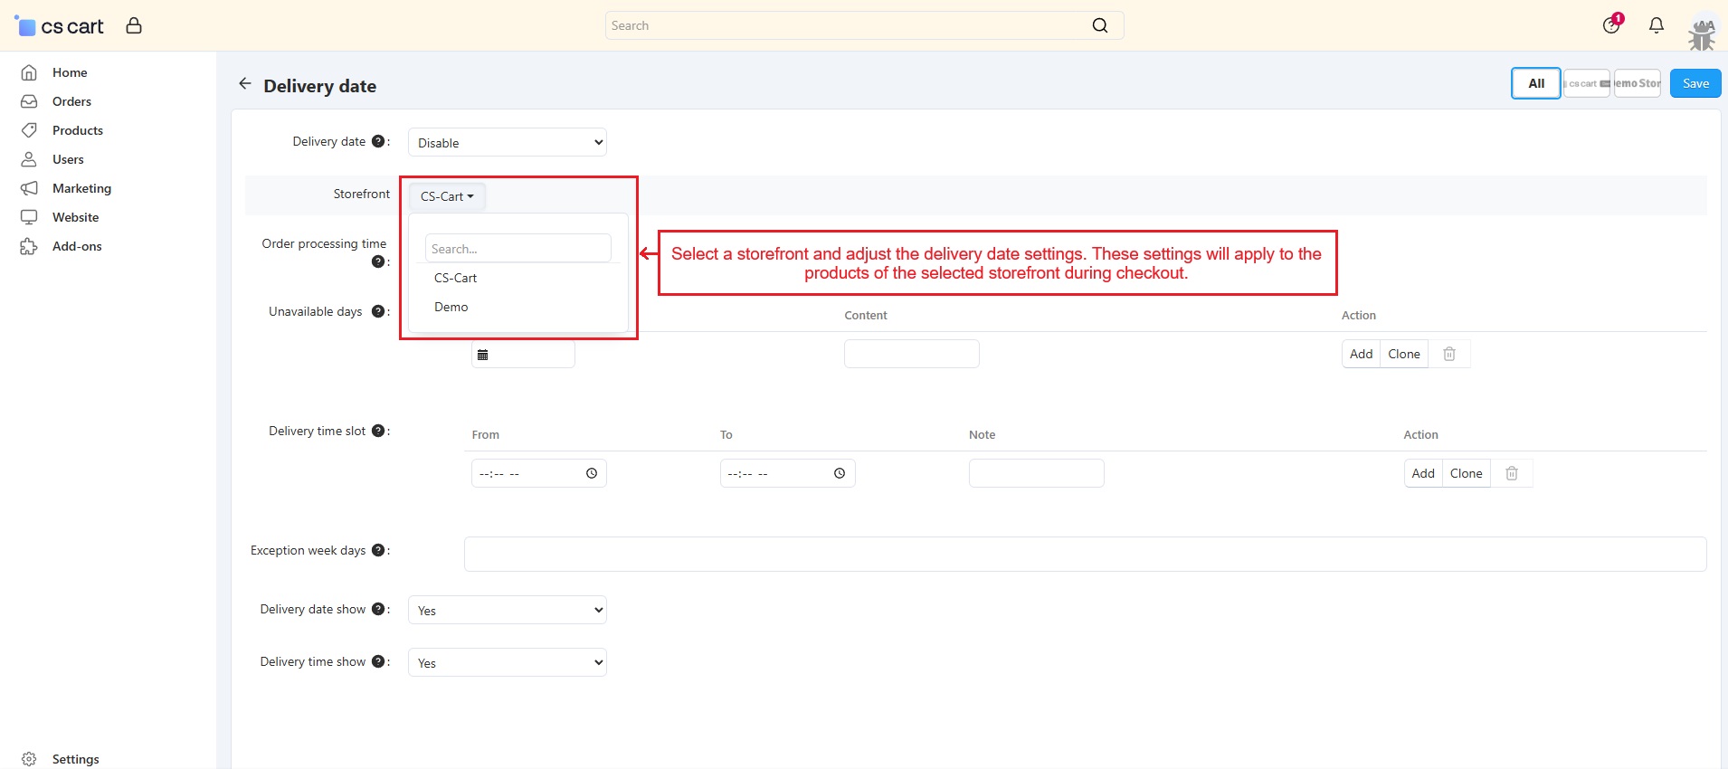Show help tooltip for Exception week days
The width and height of the screenshot is (1728, 769).
[x=378, y=550]
